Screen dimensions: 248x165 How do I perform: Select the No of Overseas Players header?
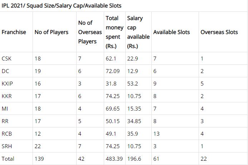[90, 32]
